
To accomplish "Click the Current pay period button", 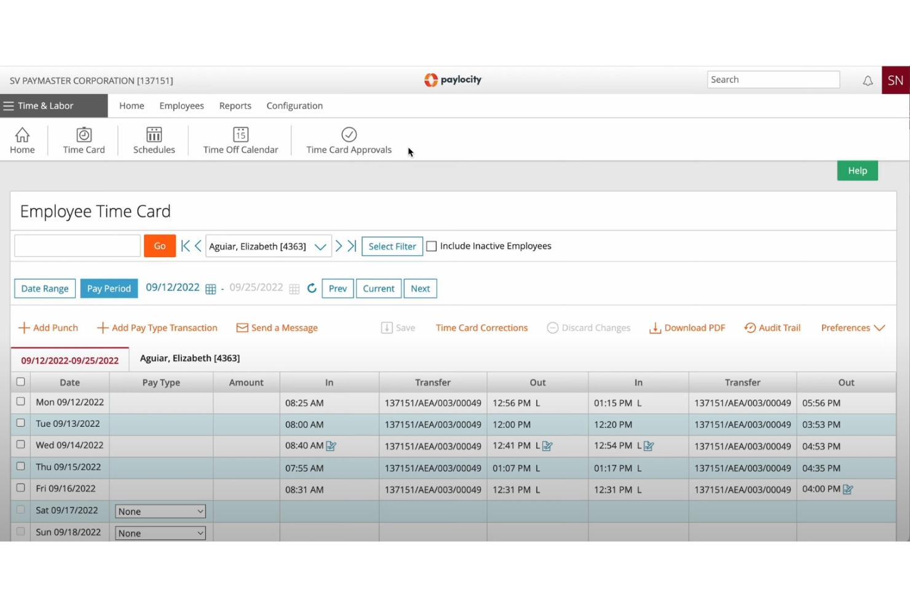I will [x=379, y=288].
